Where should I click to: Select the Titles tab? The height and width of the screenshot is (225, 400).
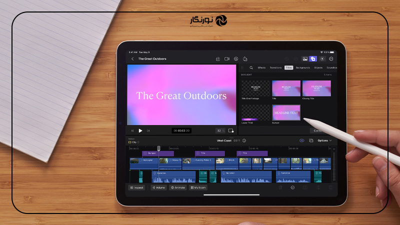[289, 68]
